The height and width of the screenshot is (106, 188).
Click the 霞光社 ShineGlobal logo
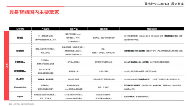(x=157, y=4)
